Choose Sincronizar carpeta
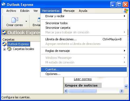 [84, 28]
